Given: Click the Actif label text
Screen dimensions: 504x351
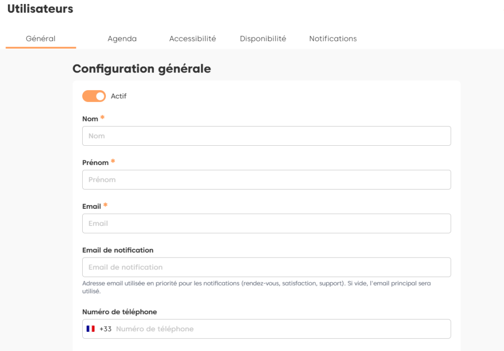Looking at the screenshot, I should 119,96.
